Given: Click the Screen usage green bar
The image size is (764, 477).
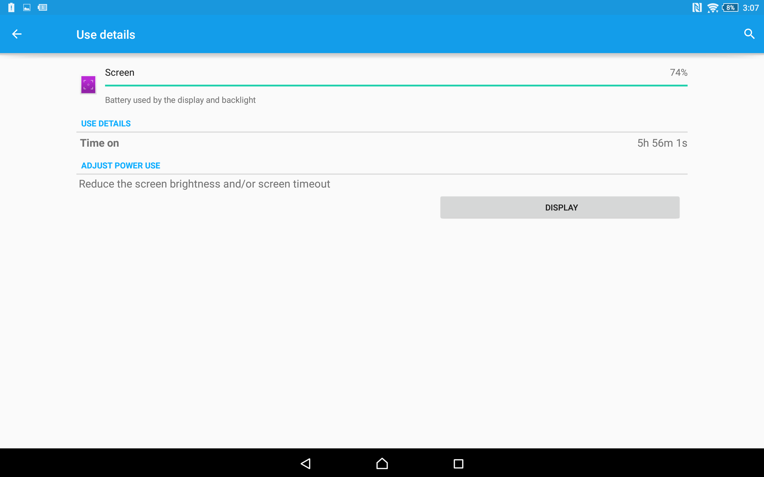Looking at the screenshot, I should click(x=396, y=86).
